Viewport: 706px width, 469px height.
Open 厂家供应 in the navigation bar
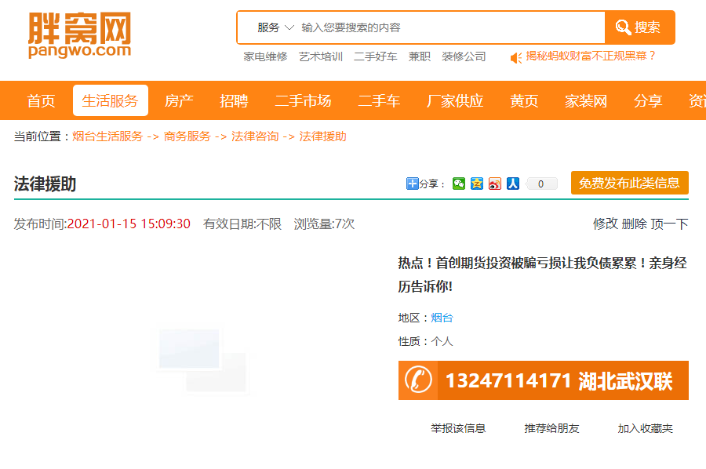pyautogui.click(x=455, y=101)
